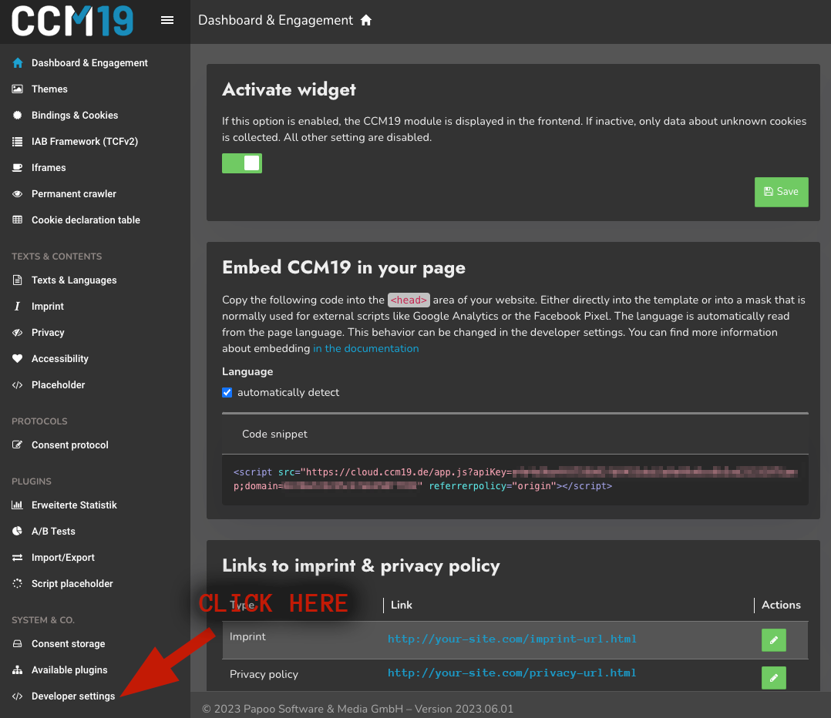The height and width of the screenshot is (718, 831).
Task: Open the Developer settings menu item
Action: 73,696
